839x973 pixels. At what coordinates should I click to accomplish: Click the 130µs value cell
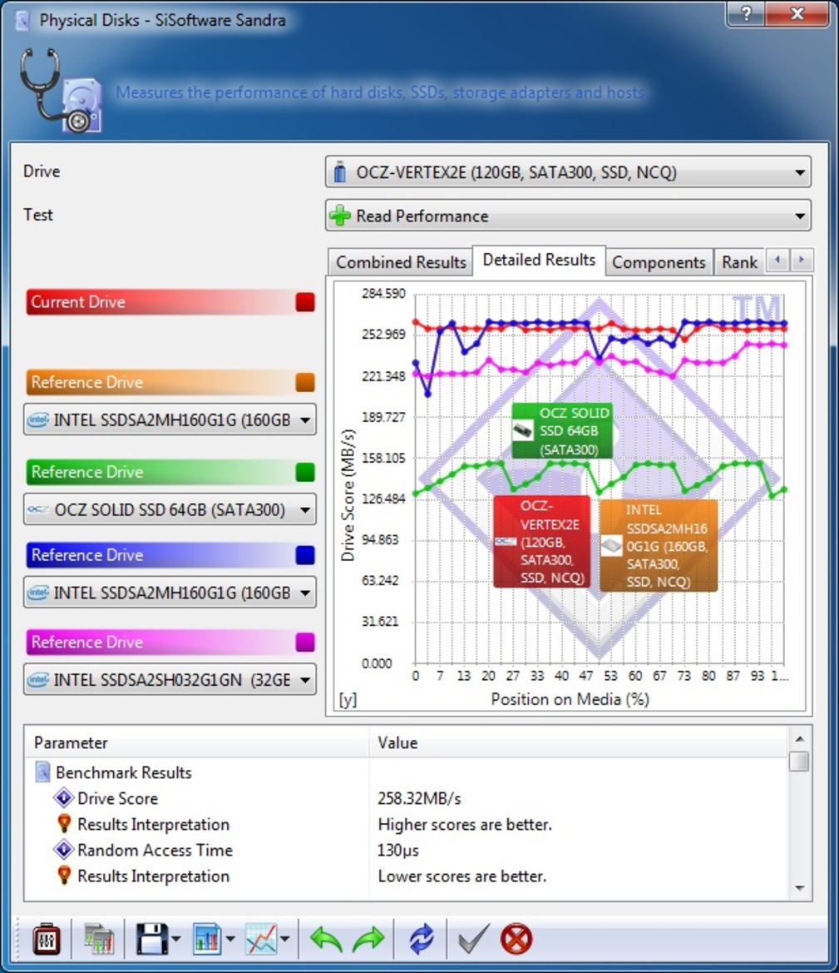coord(398,850)
